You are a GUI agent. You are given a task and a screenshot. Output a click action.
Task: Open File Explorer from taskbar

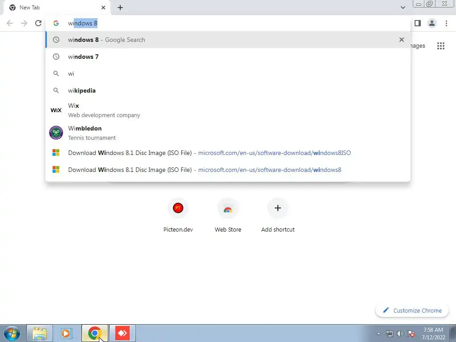pos(40,333)
